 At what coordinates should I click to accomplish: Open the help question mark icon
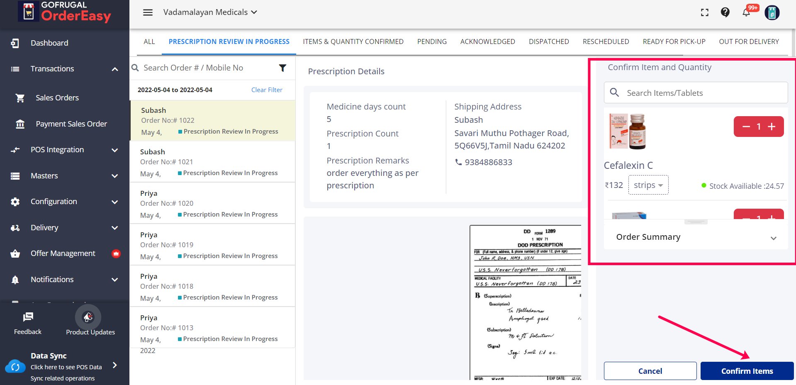click(x=725, y=12)
